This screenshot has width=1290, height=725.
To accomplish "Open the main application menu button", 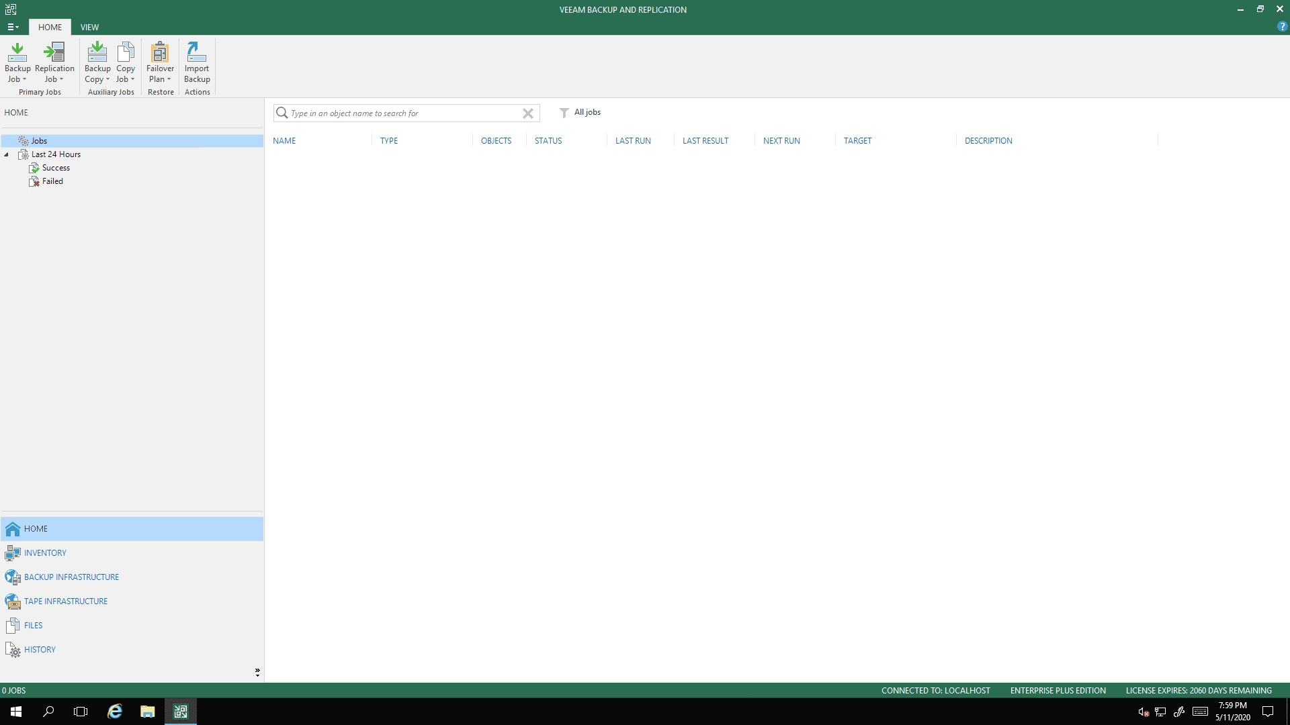I will click(x=13, y=28).
